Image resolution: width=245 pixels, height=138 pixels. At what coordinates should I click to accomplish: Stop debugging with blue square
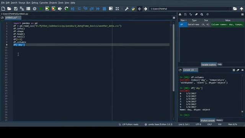point(104,9)
